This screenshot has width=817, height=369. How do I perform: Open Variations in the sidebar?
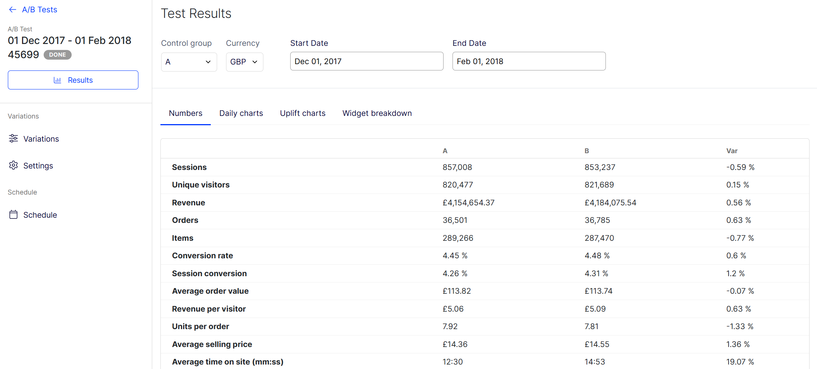click(41, 139)
